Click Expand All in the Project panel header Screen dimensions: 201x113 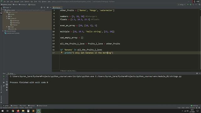coord(44,8)
